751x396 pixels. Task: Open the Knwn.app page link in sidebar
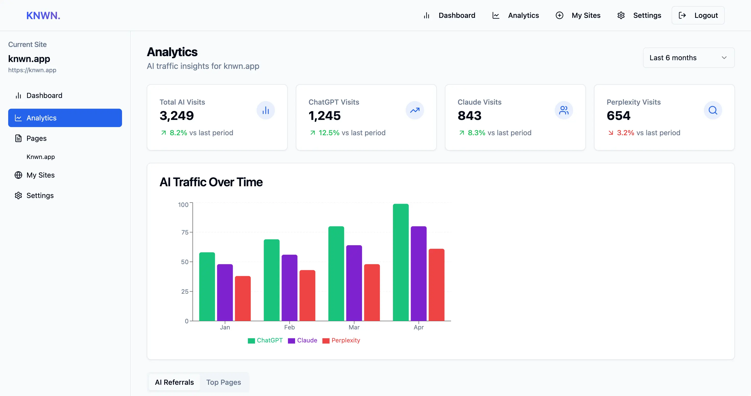[41, 157]
